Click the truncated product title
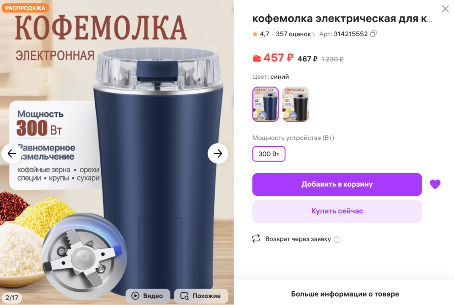 (x=342, y=19)
